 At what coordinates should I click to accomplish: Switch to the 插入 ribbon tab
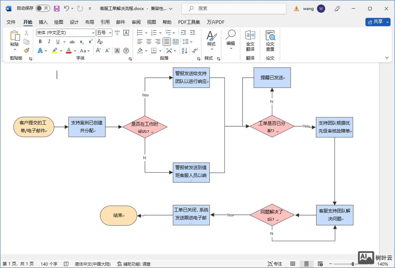tap(43, 22)
